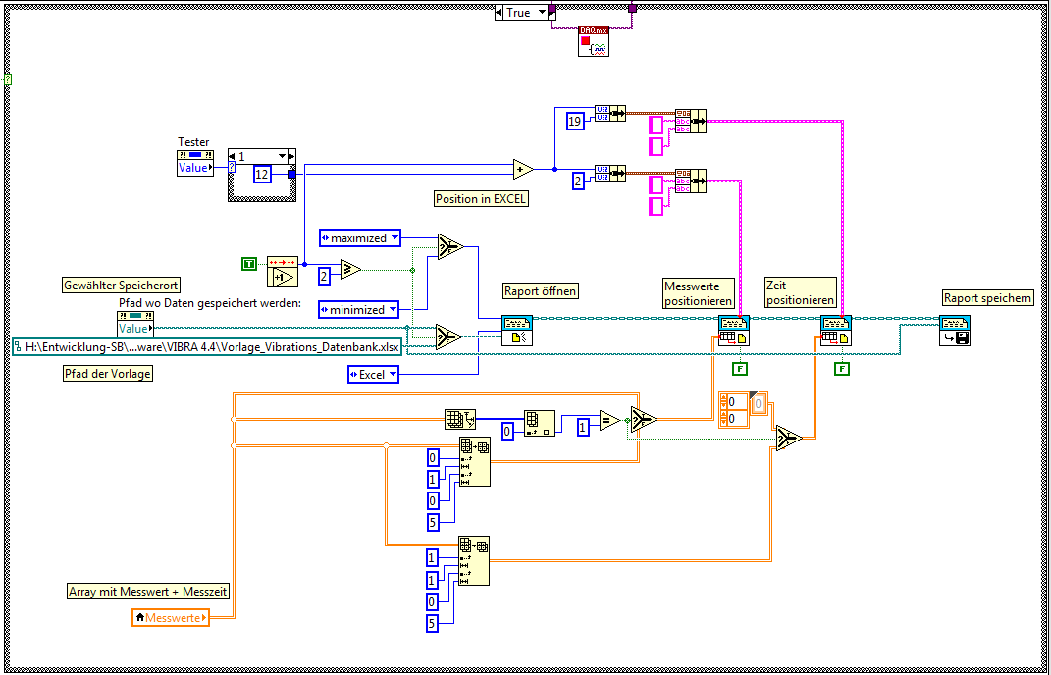Open the True case selector dropdown arrow

click(542, 12)
